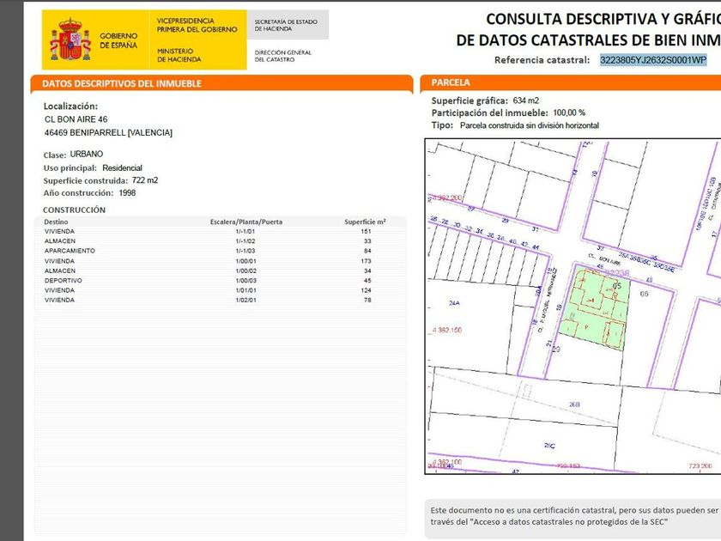This screenshot has height=541, width=721.
Task: Select the ALMACEN row with 1/00/02
Action: click(x=220, y=271)
